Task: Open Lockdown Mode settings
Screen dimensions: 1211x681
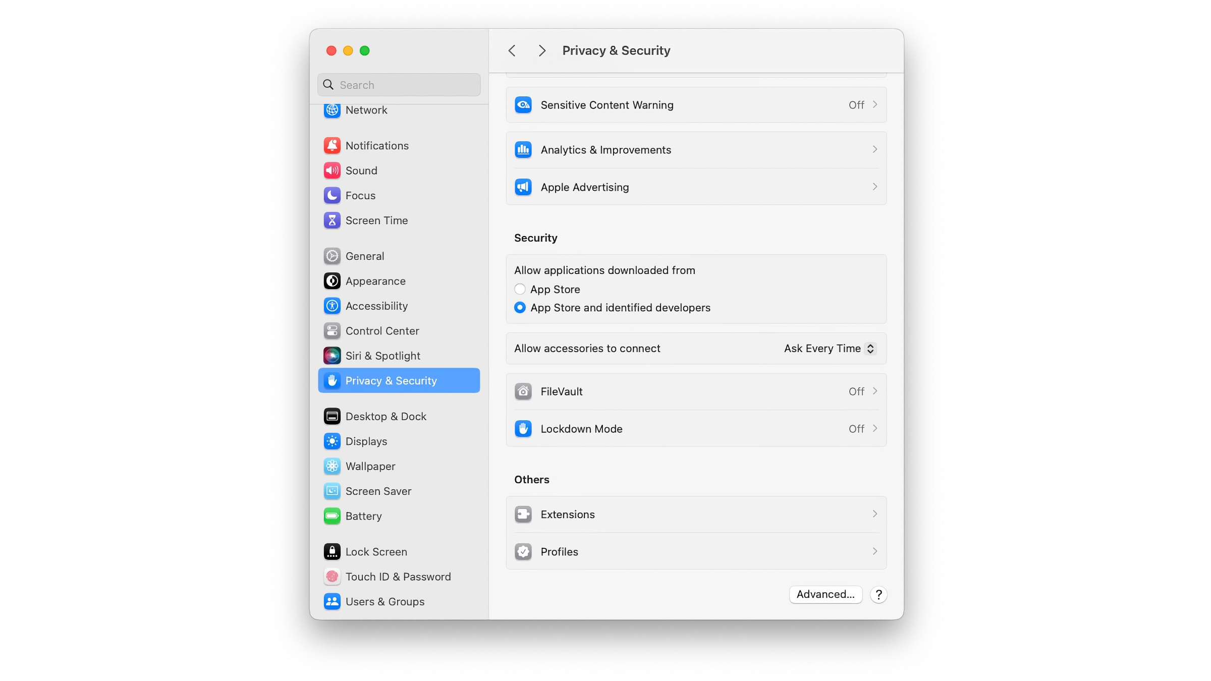Action: coord(695,429)
